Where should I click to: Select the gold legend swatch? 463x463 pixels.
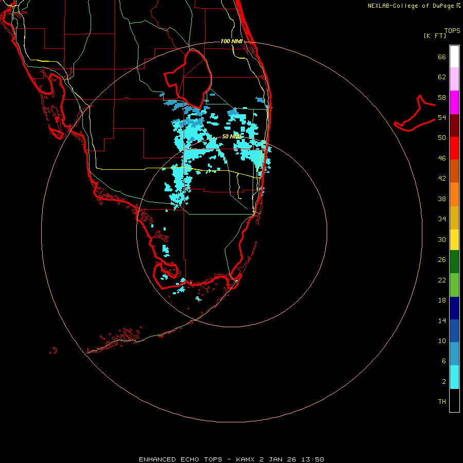[454, 218]
